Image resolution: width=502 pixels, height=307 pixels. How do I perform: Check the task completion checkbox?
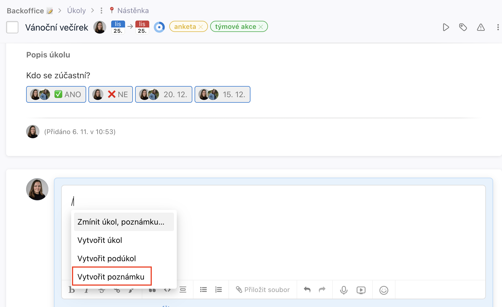coord(12,27)
